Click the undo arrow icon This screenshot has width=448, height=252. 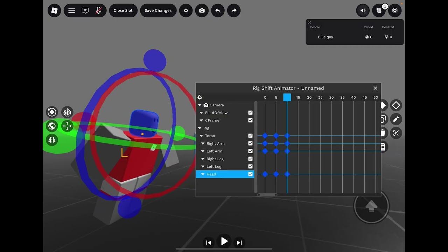(x=218, y=10)
